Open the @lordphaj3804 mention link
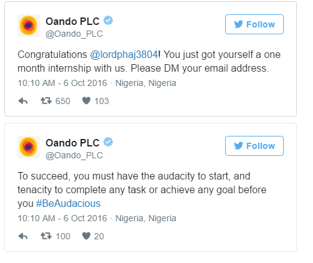The width and height of the screenshot is (313, 263). coord(124,55)
